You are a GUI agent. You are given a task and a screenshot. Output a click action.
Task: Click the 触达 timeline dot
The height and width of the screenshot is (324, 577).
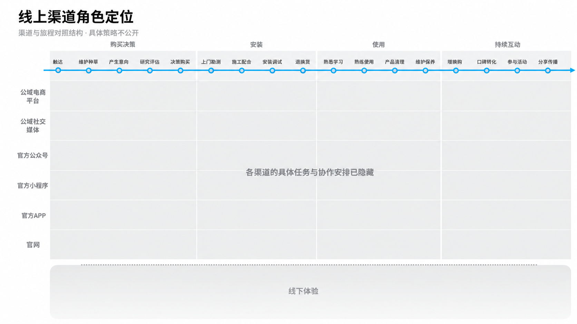pos(58,71)
